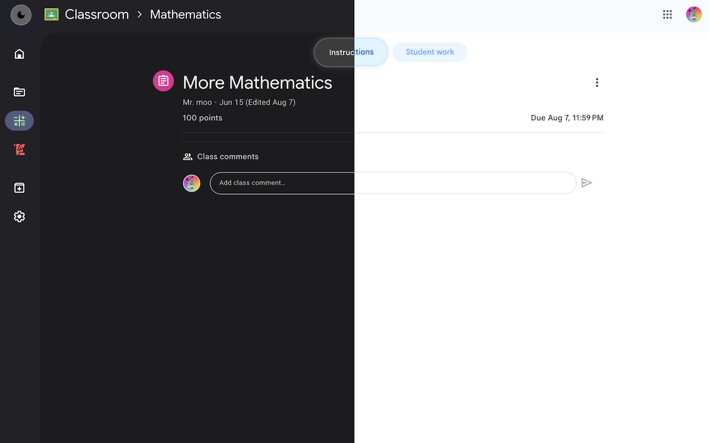The height and width of the screenshot is (443, 709).
Task: Go to Classroom home via breadcrumb link
Action: (96, 14)
